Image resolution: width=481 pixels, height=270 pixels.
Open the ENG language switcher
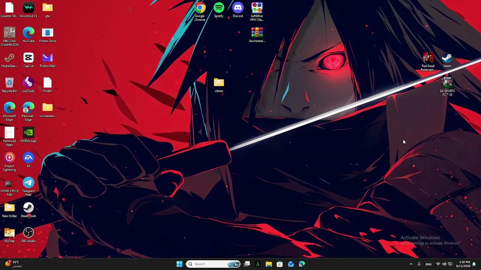pyautogui.click(x=428, y=264)
